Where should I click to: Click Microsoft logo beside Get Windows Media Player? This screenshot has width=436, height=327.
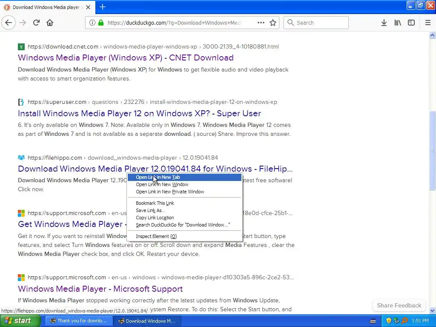coord(21,213)
